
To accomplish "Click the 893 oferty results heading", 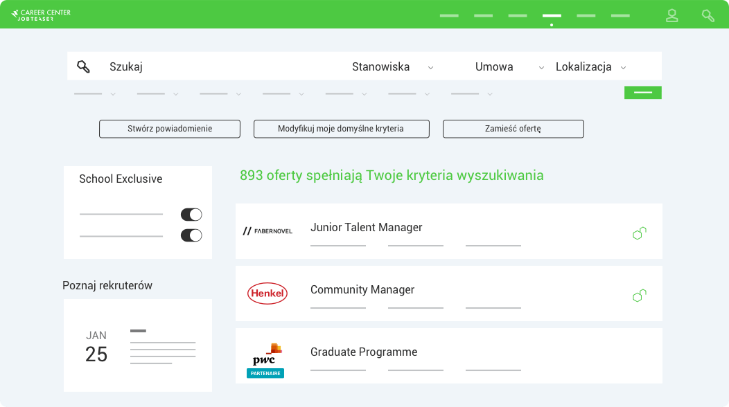I will 392,175.
